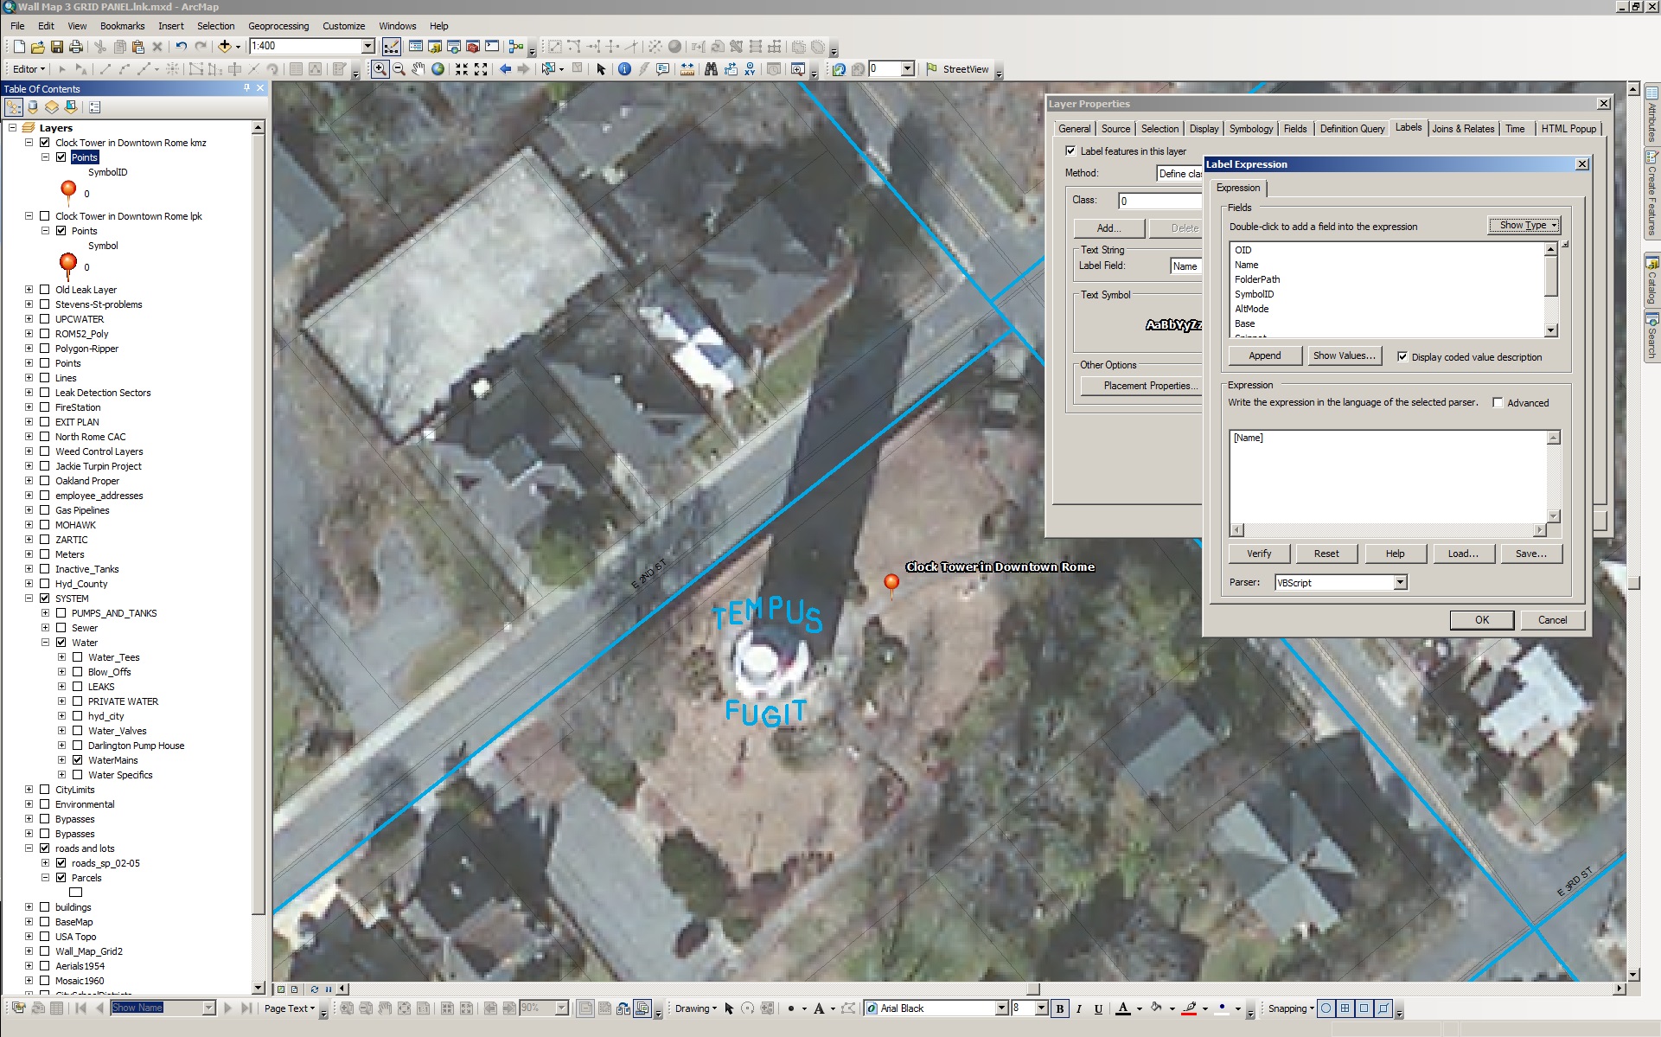The image size is (1661, 1037).
Task: Click the Placement Properties button
Action: (x=1150, y=386)
